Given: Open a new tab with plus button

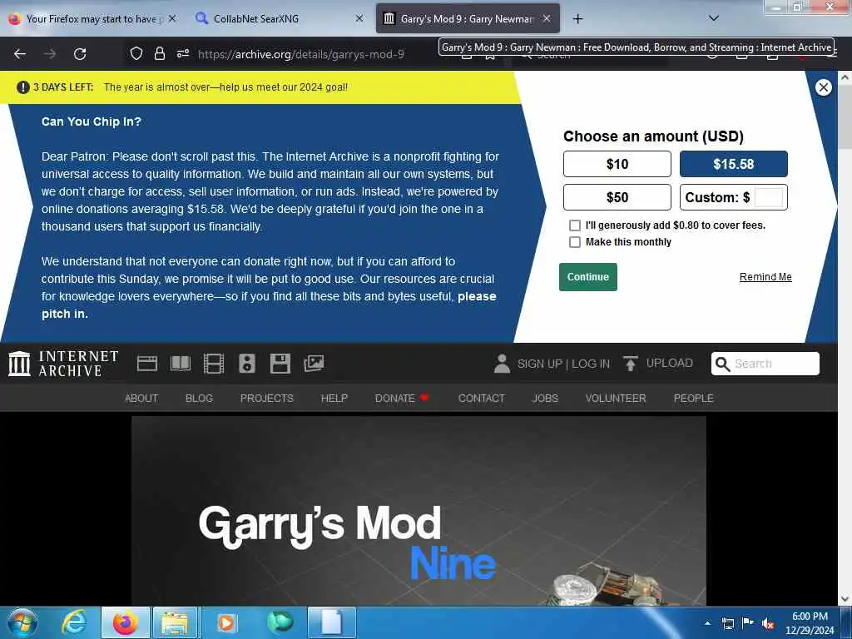Looking at the screenshot, I should (x=577, y=19).
